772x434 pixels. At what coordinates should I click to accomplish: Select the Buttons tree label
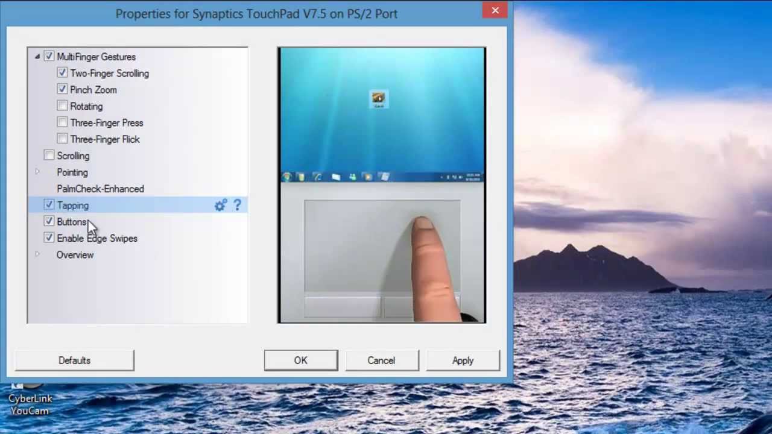(x=72, y=222)
